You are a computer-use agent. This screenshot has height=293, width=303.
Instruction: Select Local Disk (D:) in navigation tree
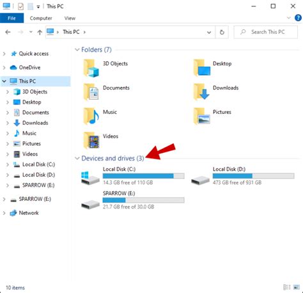(x=38, y=175)
